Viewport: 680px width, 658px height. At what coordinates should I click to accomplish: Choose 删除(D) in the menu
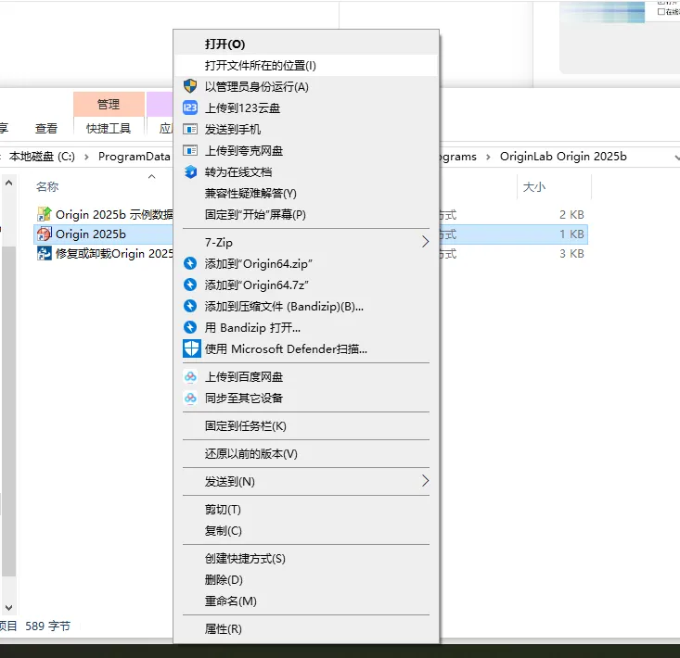point(306,579)
